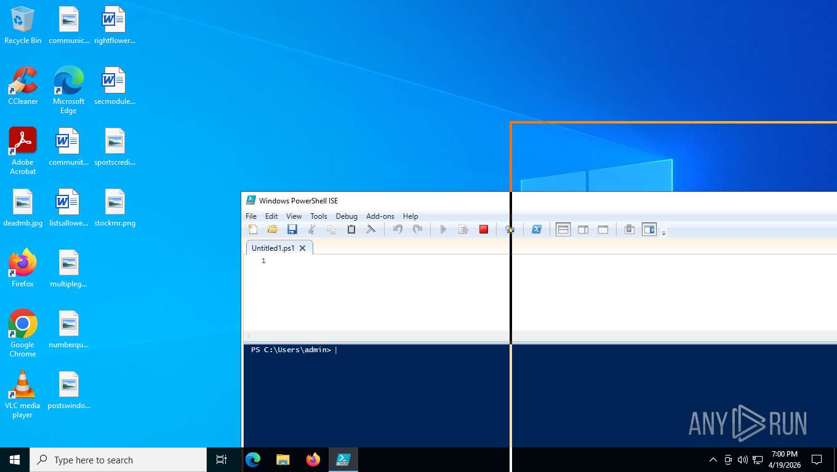Screen dimensions: 837x472
Task: Open Recycle Bin desktop icon
Action: pos(23,25)
